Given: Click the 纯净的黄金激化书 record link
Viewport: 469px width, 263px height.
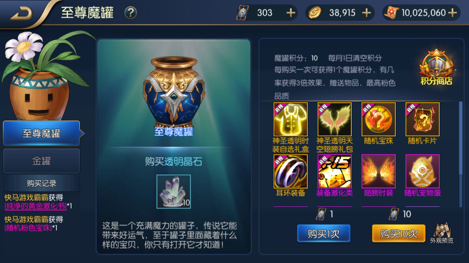Looking at the screenshot, I should pos(36,206).
